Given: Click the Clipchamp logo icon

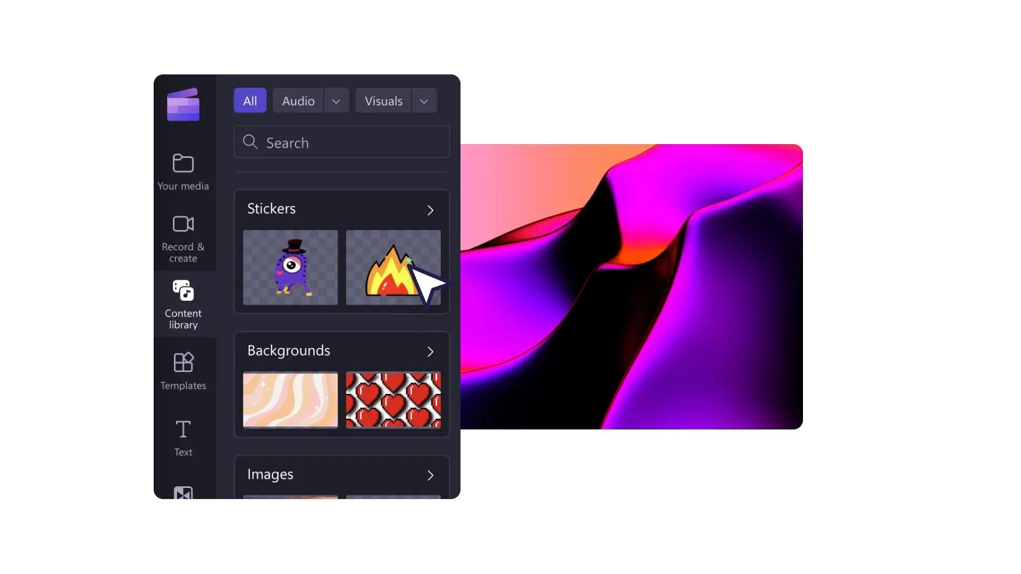Looking at the screenshot, I should click(x=183, y=104).
